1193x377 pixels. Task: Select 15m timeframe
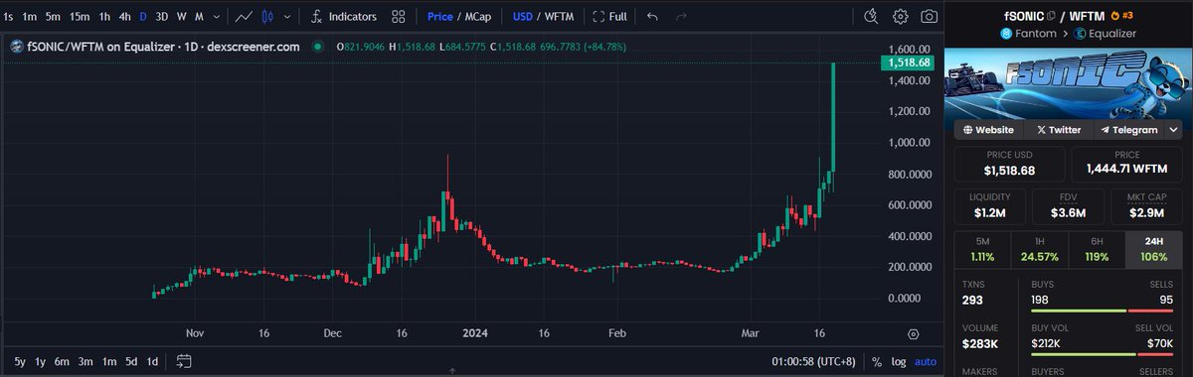pos(80,16)
